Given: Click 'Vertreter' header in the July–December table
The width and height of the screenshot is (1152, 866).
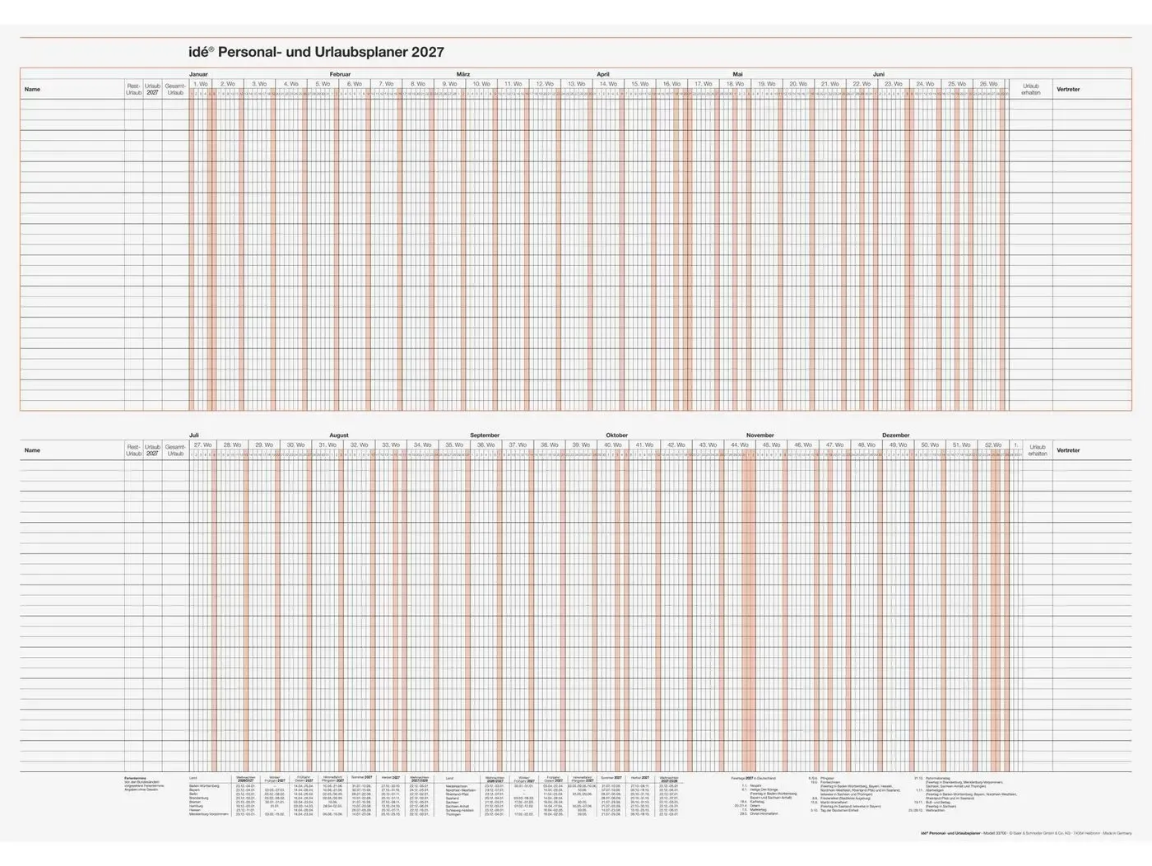Looking at the screenshot, I should click(x=1068, y=450).
